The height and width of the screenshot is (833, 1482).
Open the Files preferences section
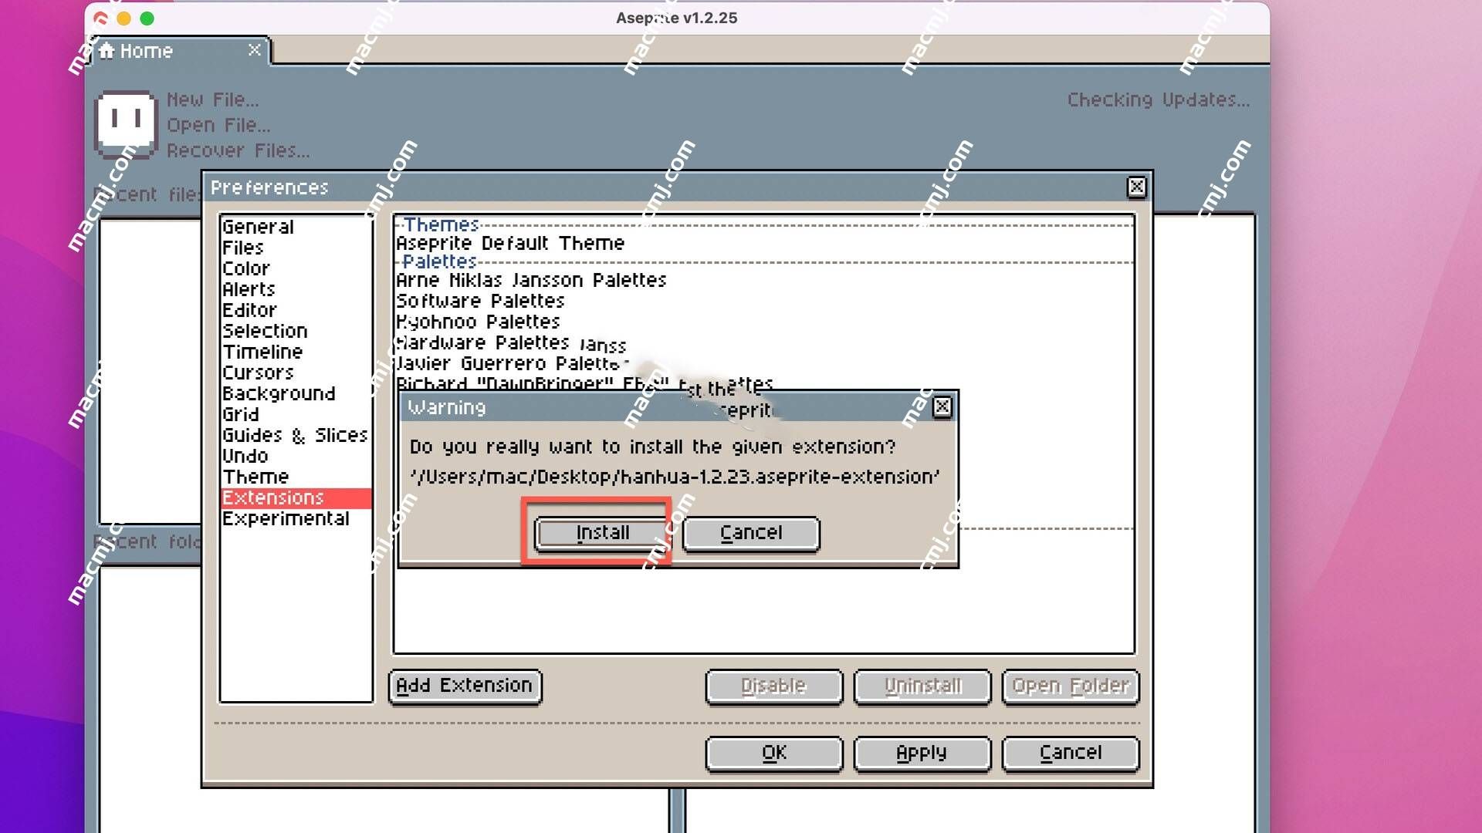296,248
